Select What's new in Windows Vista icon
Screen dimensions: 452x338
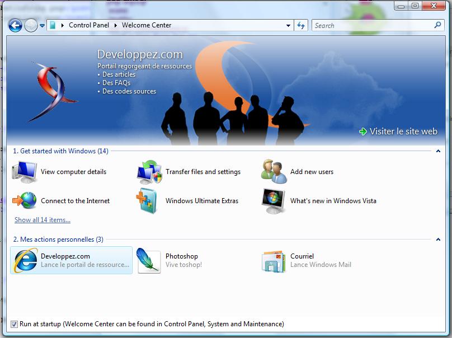(274, 200)
